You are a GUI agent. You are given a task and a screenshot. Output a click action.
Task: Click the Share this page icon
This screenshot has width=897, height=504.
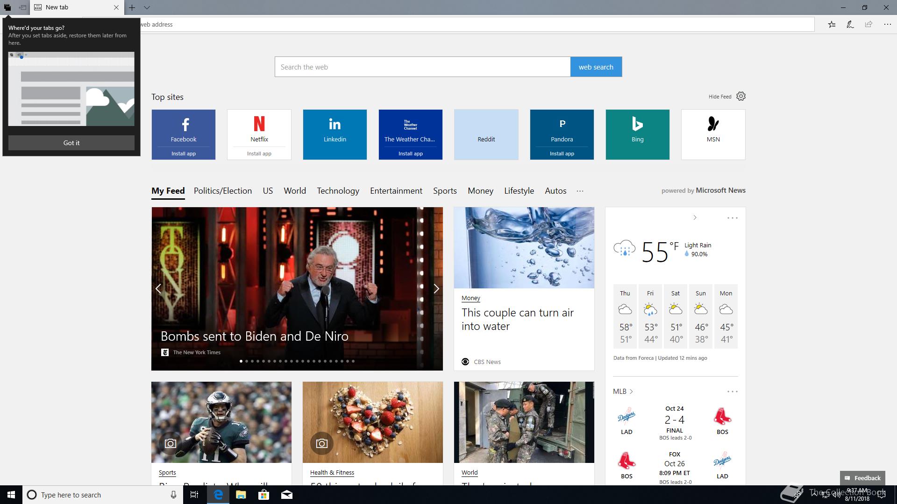[869, 24]
